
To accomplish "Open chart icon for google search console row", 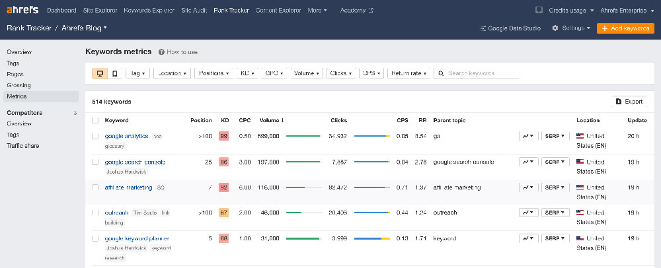I will pos(528,162).
